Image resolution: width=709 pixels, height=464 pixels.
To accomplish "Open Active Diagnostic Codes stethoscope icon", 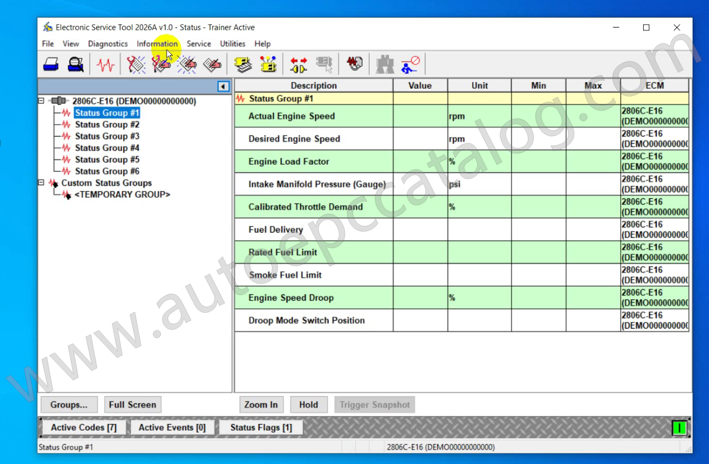I will (136, 65).
